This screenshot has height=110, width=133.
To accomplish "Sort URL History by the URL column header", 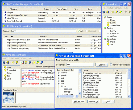I will pos(20,36).
